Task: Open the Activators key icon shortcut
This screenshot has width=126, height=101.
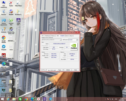Action: coord(4,30)
